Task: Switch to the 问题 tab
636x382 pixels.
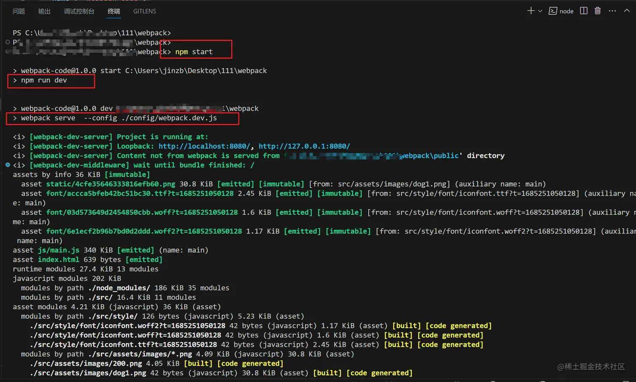Action: [x=19, y=11]
